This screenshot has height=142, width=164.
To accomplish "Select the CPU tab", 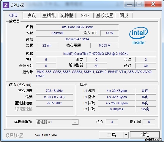I will (x=13, y=15).
